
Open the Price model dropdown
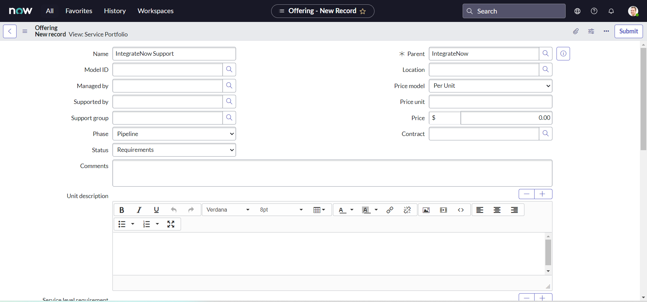(x=491, y=86)
